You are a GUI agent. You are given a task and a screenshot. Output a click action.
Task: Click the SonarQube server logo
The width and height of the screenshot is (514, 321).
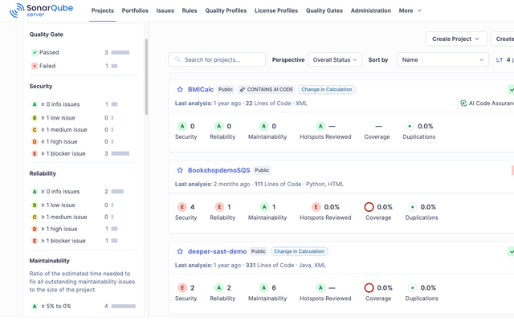click(41, 10)
